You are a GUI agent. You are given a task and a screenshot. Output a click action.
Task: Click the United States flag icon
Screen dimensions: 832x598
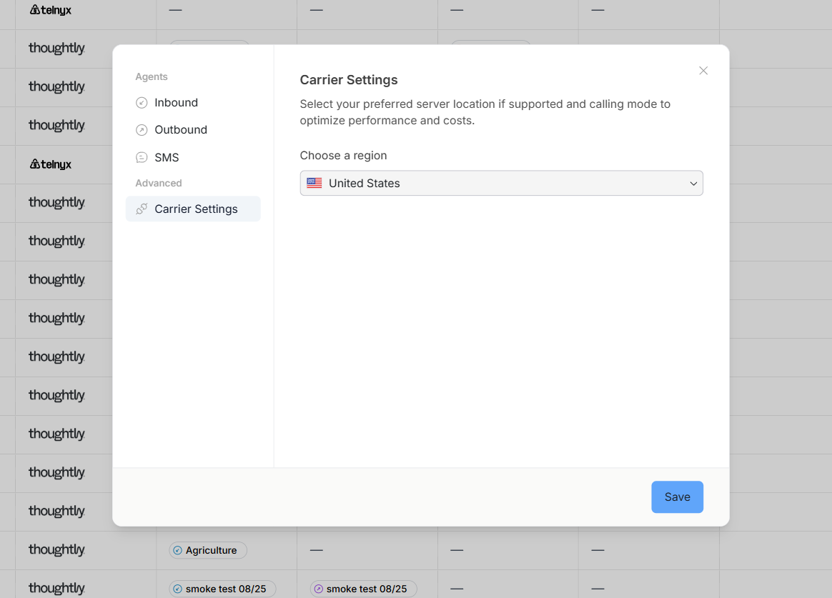(x=315, y=184)
